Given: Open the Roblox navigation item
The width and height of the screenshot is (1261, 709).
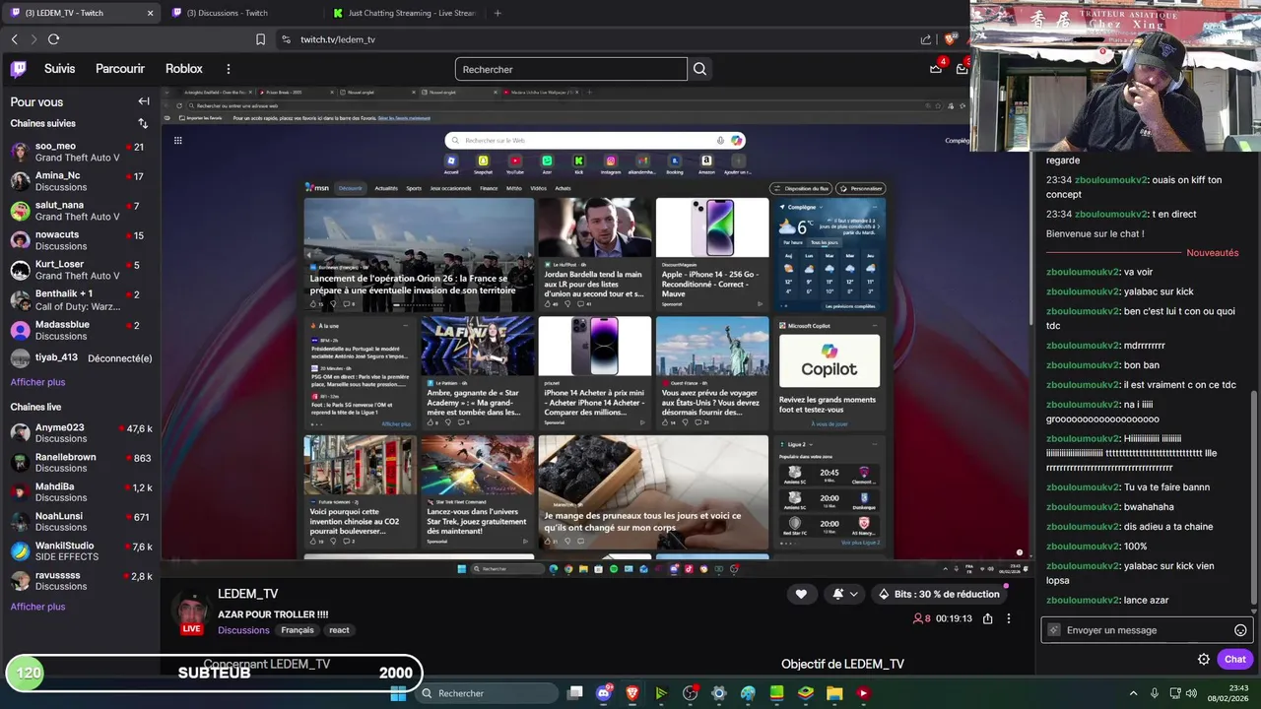Looking at the screenshot, I should (184, 69).
